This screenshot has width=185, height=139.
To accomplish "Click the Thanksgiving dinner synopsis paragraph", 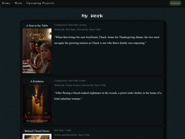I will [107, 40].
